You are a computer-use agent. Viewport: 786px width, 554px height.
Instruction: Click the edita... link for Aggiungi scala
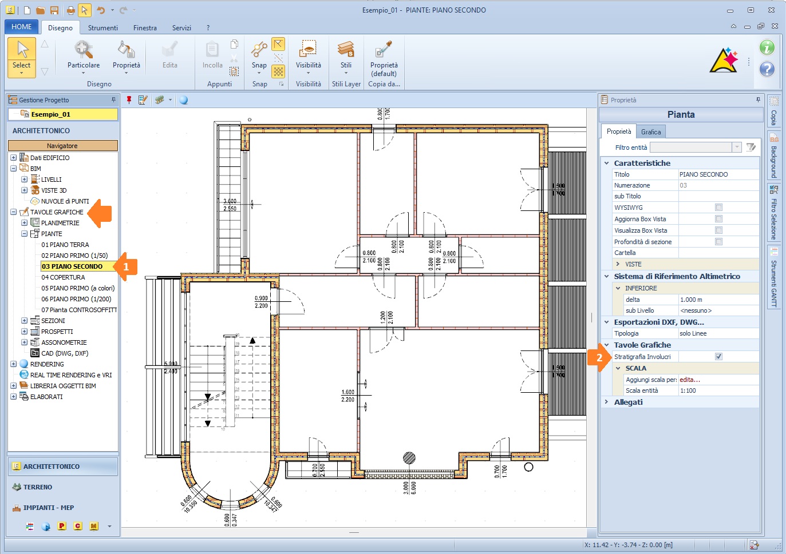(690, 380)
